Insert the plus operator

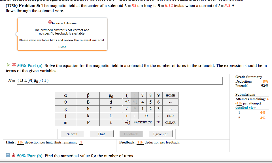pyautogui.click(x=127, y=116)
